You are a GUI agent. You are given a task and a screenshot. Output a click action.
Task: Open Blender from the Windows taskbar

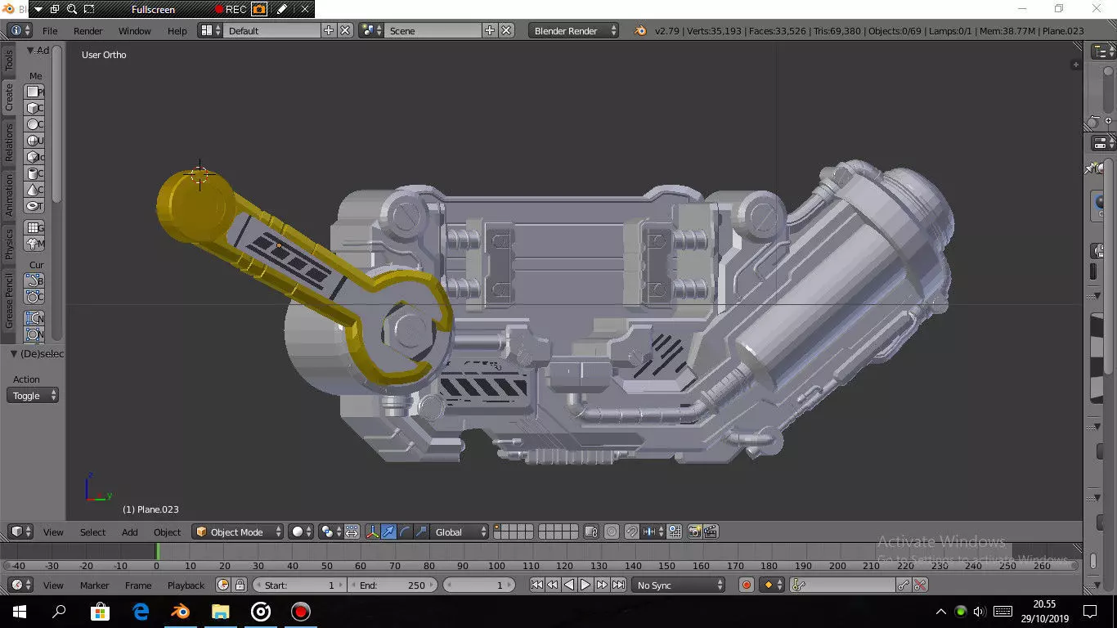coord(180,611)
